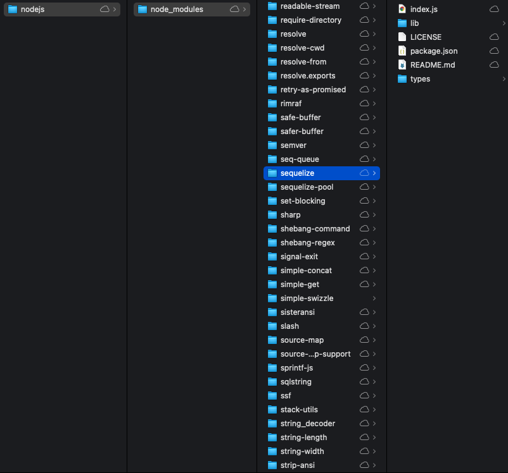508x473 pixels.
Task: Click the chevron beside sisteransi
Action: click(374, 312)
